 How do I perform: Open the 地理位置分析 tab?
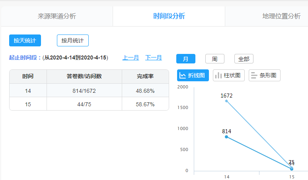(x=281, y=16)
